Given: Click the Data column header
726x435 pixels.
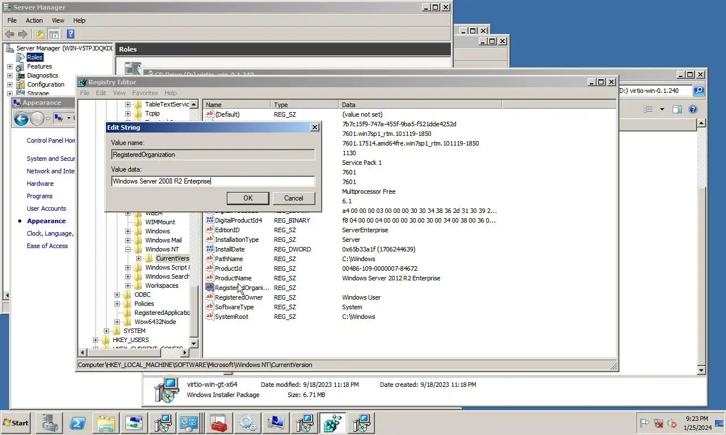Looking at the screenshot, I should 420,105.
